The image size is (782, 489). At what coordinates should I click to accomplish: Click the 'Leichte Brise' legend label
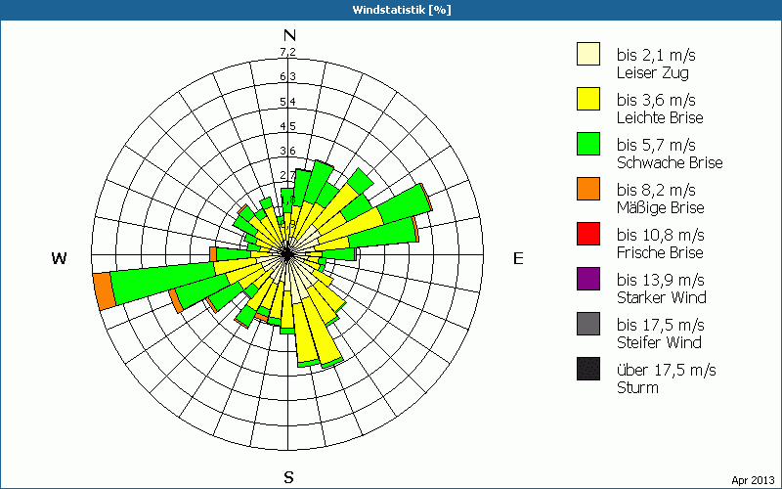660,117
